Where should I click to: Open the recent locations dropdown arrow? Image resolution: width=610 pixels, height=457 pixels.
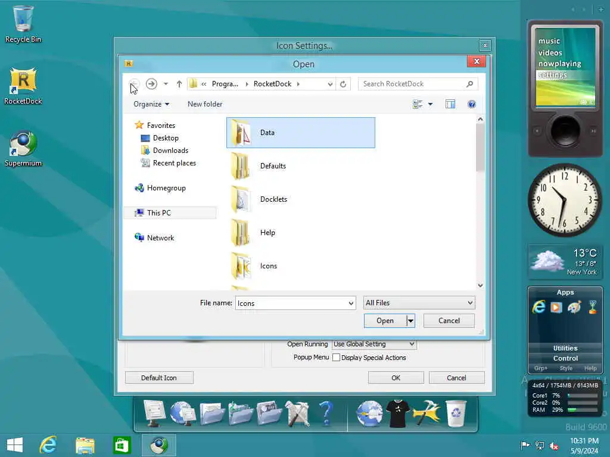[166, 83]
